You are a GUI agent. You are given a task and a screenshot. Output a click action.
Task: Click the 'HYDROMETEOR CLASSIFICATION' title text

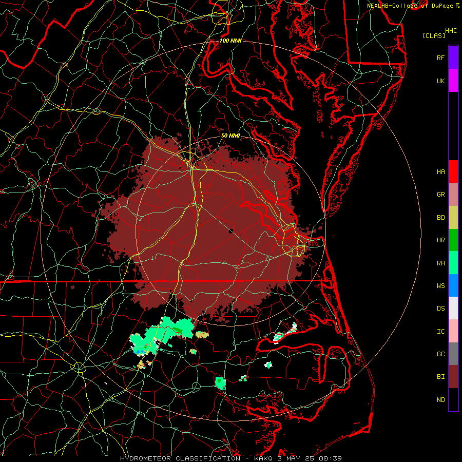(180, 458)
